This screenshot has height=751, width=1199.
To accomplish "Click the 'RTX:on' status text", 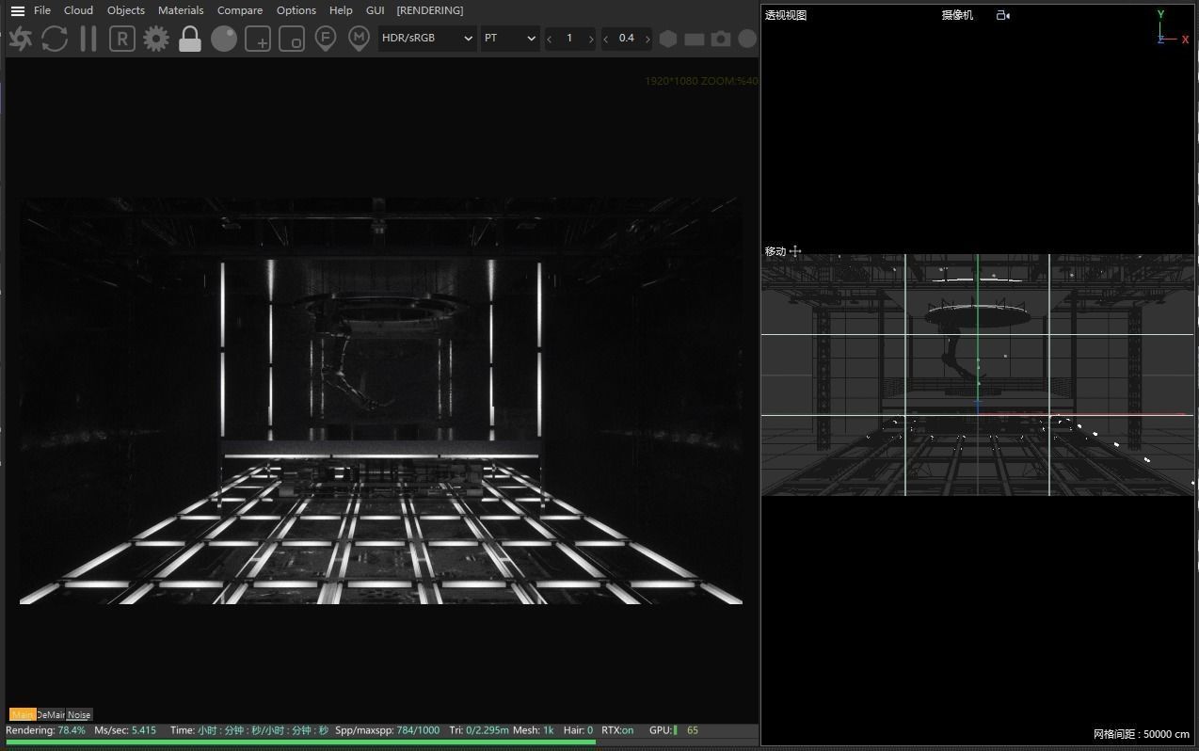I will 617,730.
